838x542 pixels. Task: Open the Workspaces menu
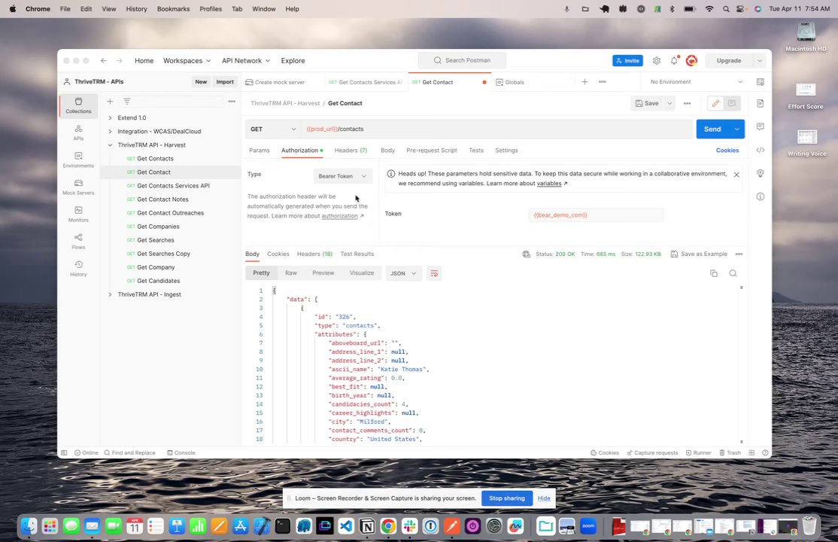187,60
